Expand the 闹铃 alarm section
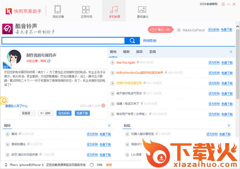The width and height of the screenshot is (240, 169). [x=109, y=125]
